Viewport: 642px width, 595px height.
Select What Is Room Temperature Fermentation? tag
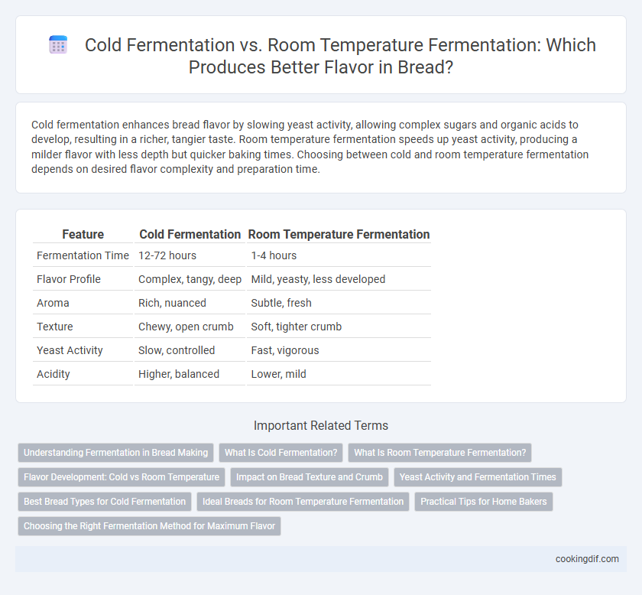(439, 453)
